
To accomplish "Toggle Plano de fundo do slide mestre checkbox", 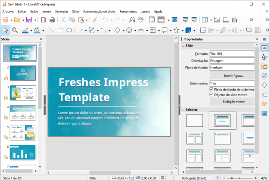I will coord(211,89).
